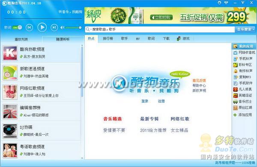Open the 爱情要不要 link
Screen dimensions: 257x167
[114, 131]
